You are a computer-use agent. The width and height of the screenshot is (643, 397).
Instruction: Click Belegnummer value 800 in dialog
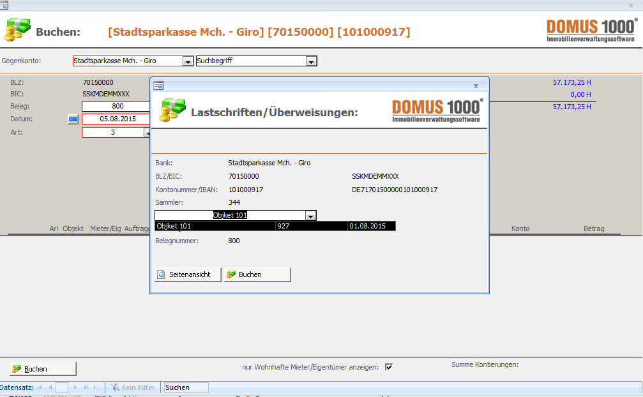click(x=234, y=241)
